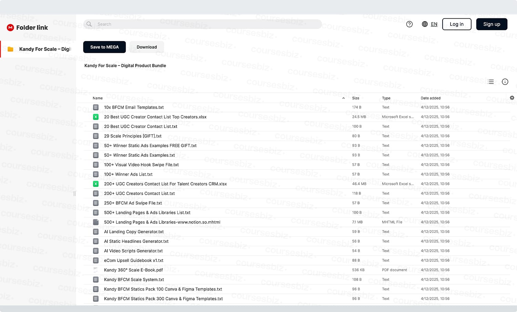517x312 pixels.
Task: Click the Folder link title
Action: (32, 28)
